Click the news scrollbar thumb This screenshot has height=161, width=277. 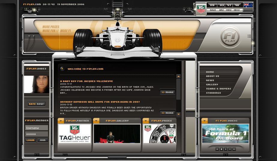coord(179,89)
